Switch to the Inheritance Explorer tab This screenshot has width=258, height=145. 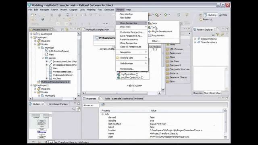[x=58, y=104]
